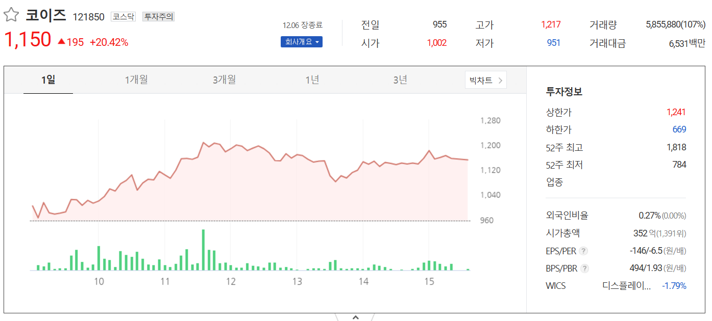Open the 회사개요 dropdown
The height and width of the screenshot is (321, 712).
coord(301,42)
